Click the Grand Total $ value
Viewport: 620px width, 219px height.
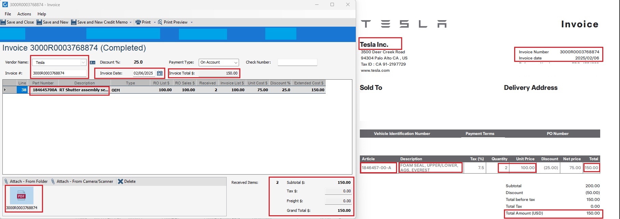344,210
